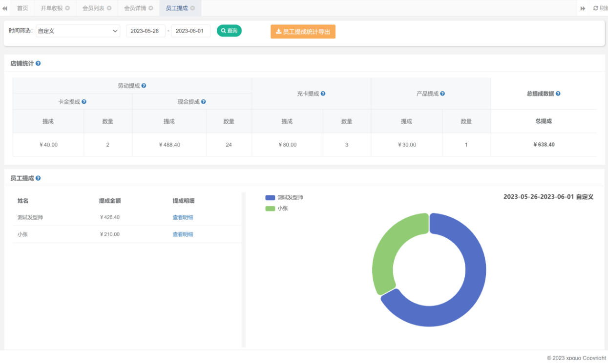Viewport: 608px width, 363px height.
Task: Click 充卡提成 amount ¥80.00
Action: 287,145
